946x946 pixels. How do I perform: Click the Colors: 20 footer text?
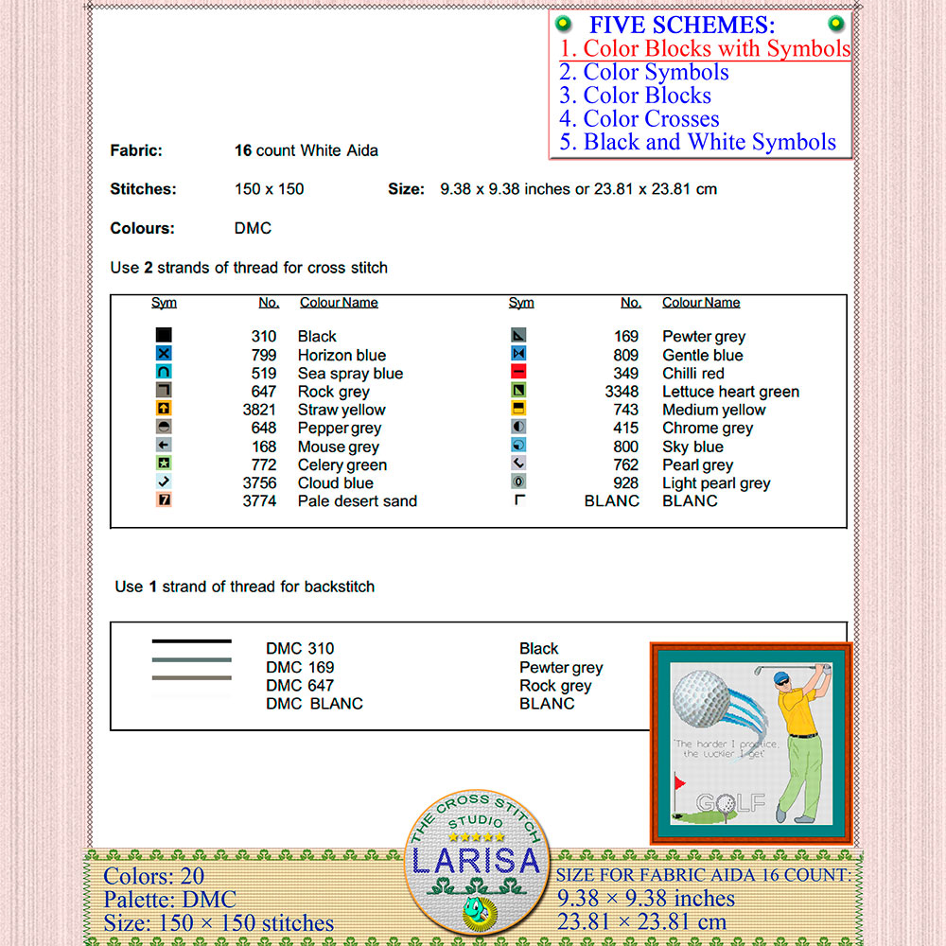pyautogui.click(x=154, y=876)
